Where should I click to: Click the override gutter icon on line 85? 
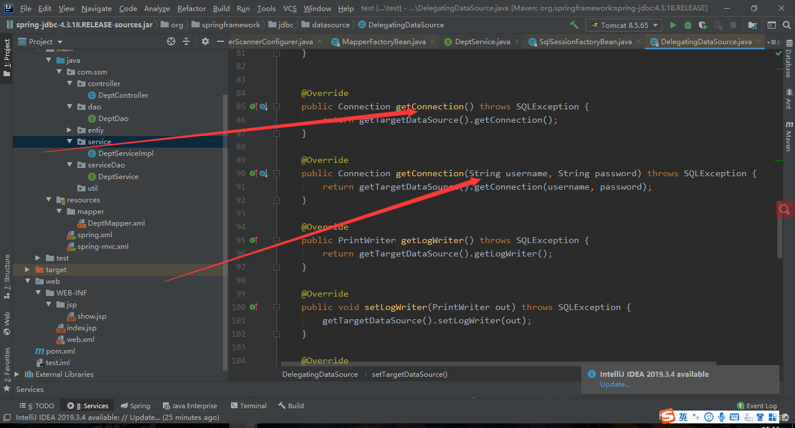tap(253, 107)
